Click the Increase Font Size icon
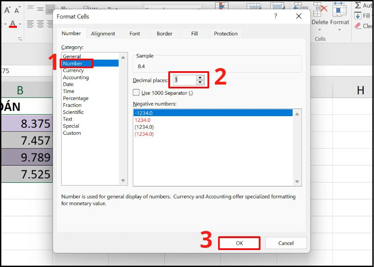The width and height of the screenshot is (374, 267). (7, 10)
